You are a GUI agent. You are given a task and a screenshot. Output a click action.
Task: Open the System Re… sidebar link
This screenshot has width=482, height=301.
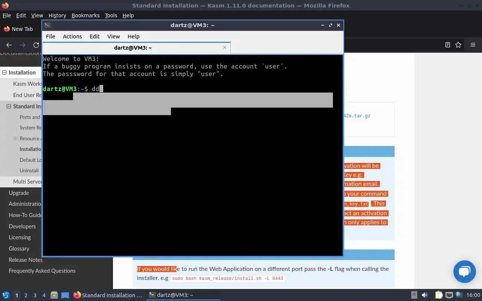point(31,128)
